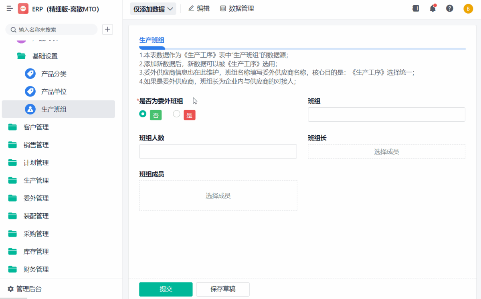Click the 班组人数 input field
The image size is (481, 299).
pyautogui.click(x=218, y=151)
